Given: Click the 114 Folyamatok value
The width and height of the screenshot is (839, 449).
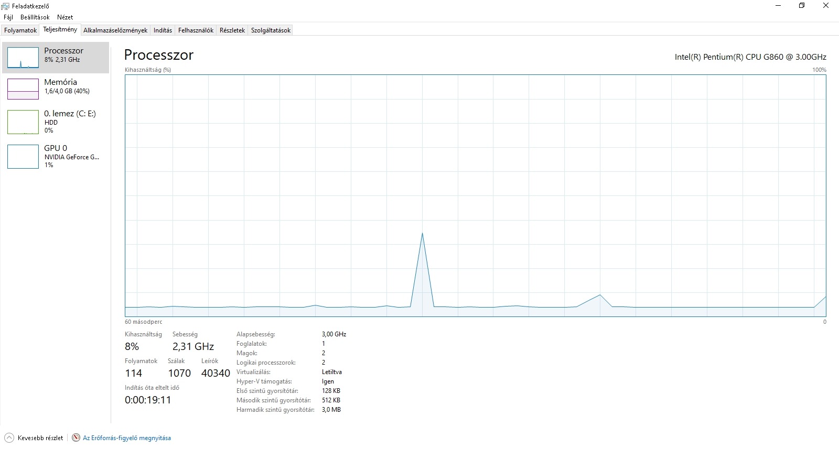Looking at the screenshot, I should (133, 374).
